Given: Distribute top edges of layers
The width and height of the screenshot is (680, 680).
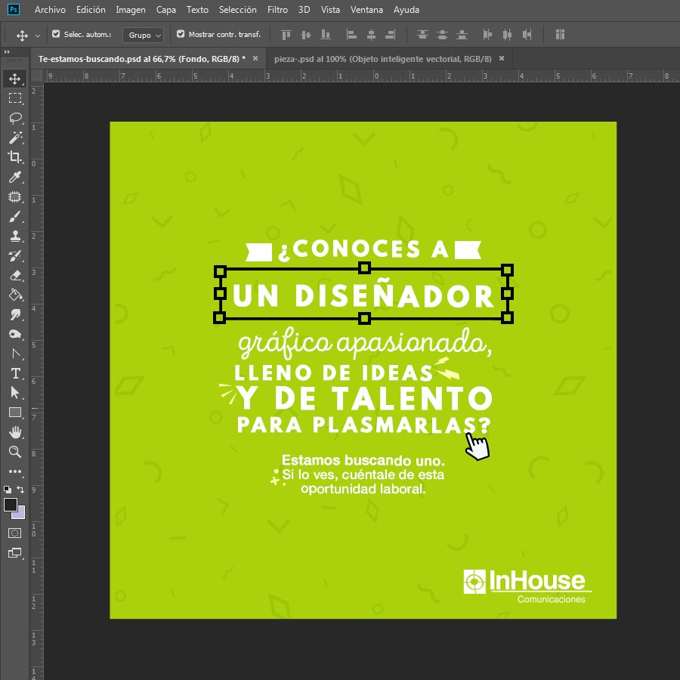Looking at the screenshot, I should pyautogui.click(x=422, y=35).
